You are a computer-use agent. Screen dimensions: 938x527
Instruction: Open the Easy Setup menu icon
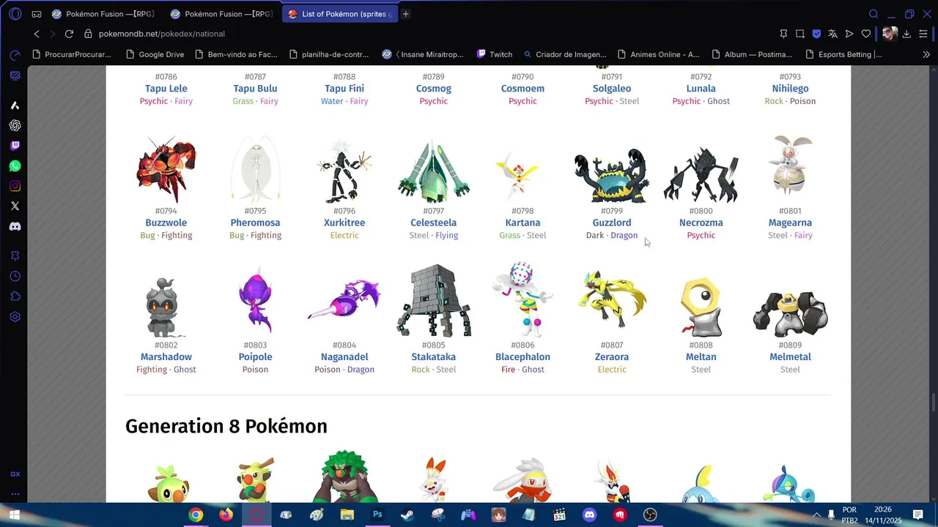[x=923, y=34]
